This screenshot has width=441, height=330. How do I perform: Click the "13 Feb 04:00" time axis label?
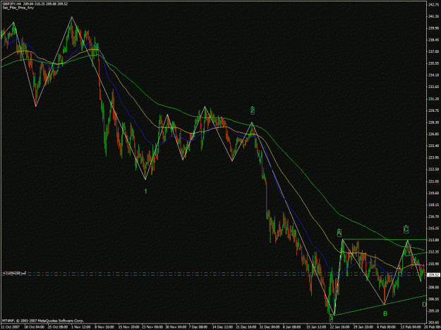411,327
